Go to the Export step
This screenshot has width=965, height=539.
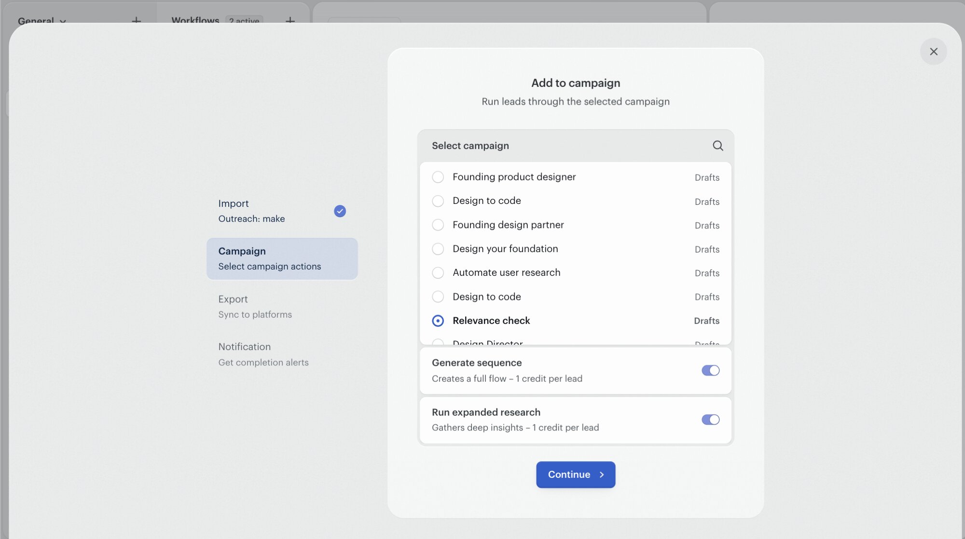(282, 307)
